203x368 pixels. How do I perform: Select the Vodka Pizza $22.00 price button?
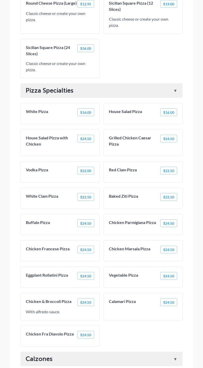[86, 171]
